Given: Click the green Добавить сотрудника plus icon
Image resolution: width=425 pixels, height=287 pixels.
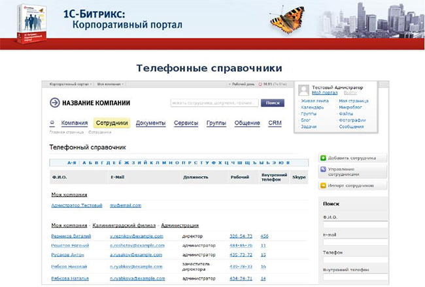Looking at the screenshot, I should point(323,158).
